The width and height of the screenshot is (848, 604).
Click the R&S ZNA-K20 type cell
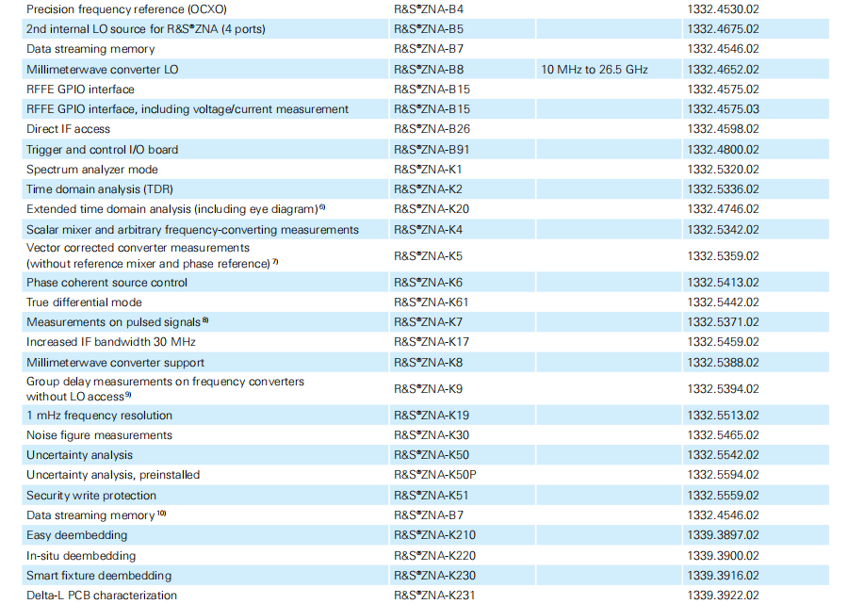pos(432,209)
